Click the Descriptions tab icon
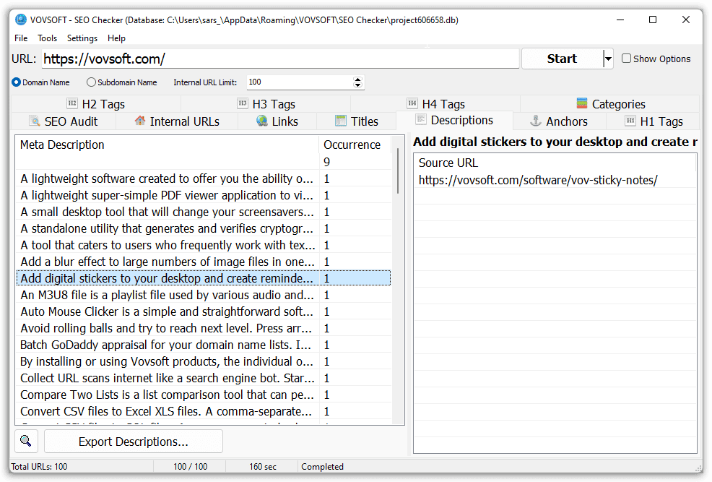Screen dimensions: 712x482 (421, 119)
